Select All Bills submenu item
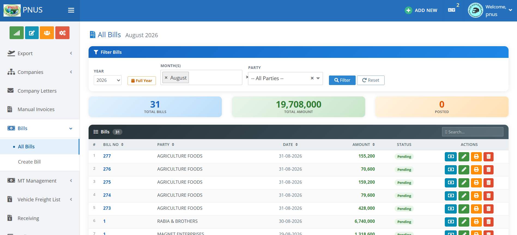 (x=40, y=147)
